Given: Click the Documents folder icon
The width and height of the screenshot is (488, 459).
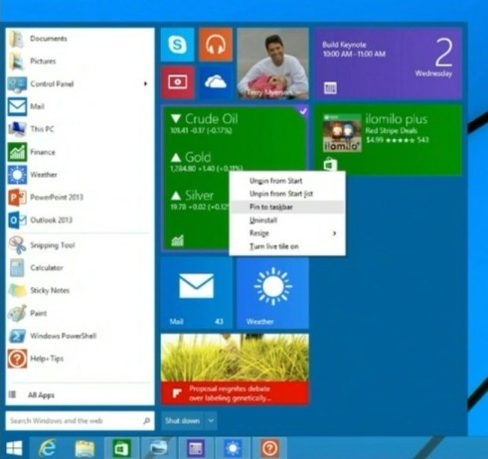Looking at the screenshot, I should click(17, 39).
